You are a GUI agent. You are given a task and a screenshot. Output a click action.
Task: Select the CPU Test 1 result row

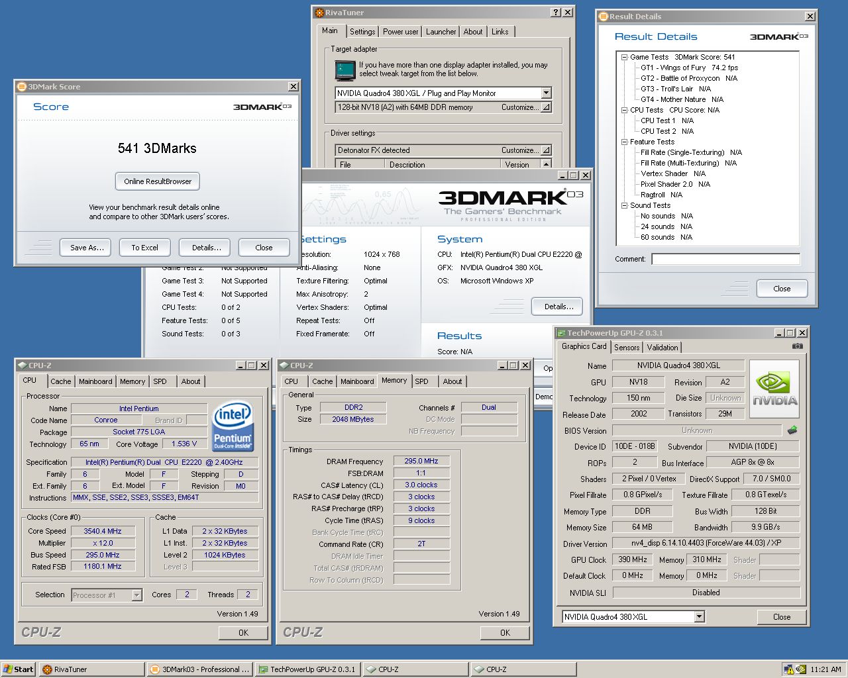coord(667,121)
